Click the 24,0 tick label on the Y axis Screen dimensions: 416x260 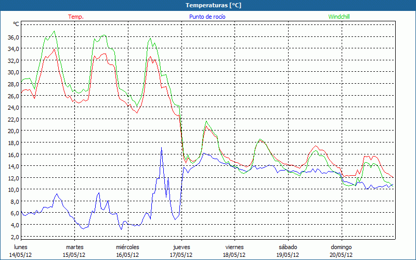click(x=13, y=107)
